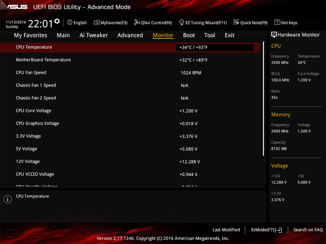Click the Hardware Monitor panel title
The image size is (326, 244).
coord(298,35)
